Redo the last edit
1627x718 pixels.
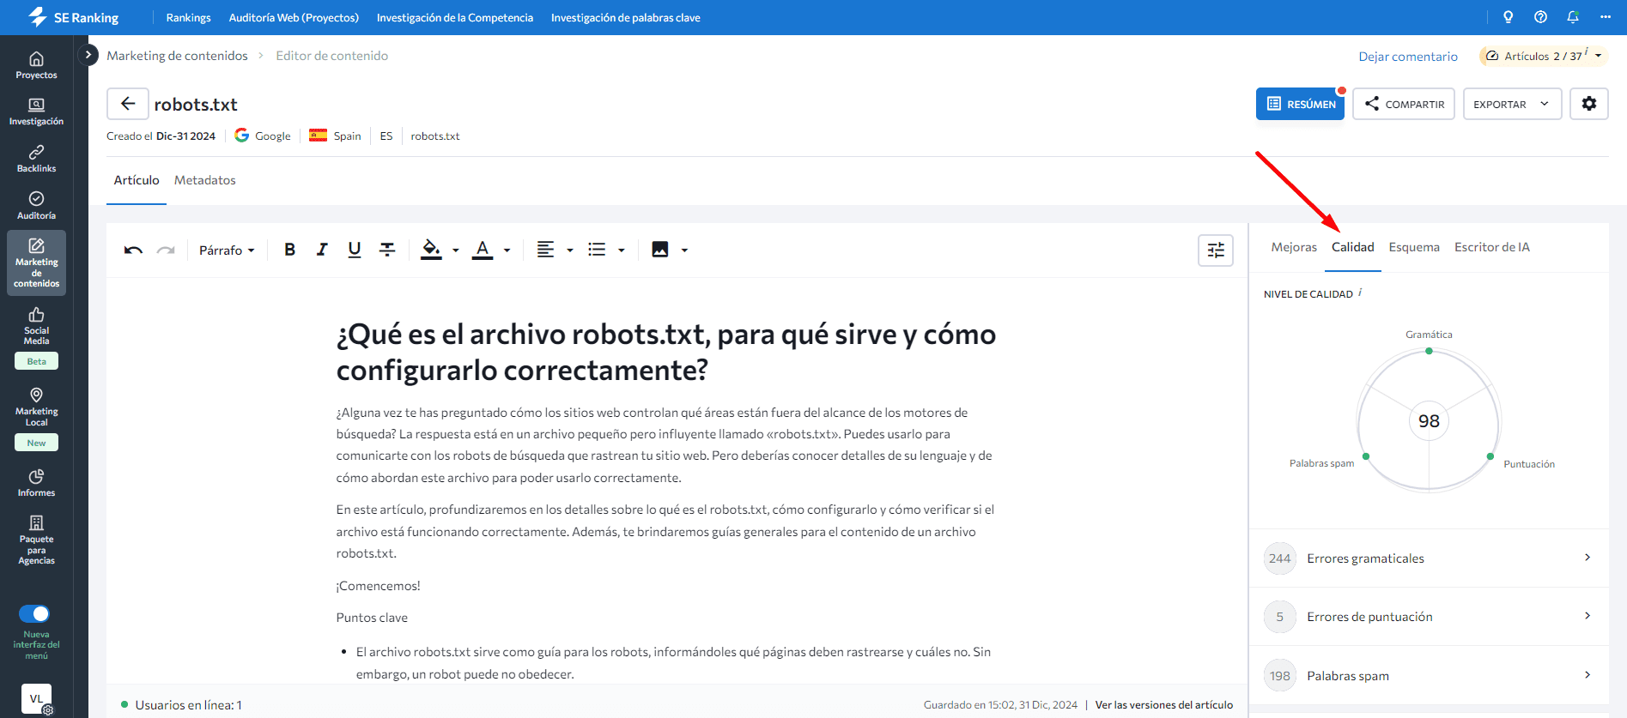(x=166, y=250)
